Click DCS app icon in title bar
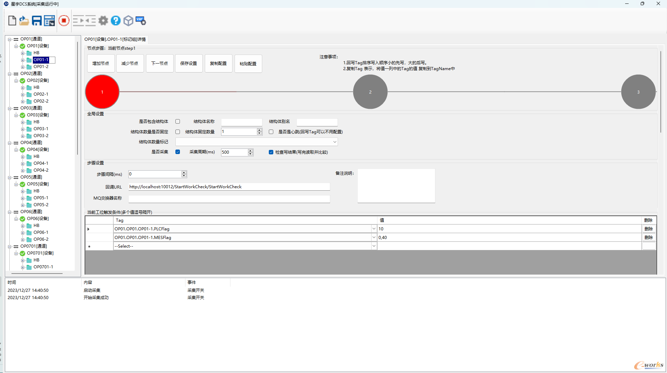Screen dimensions: 667x373 pos(6,4)
